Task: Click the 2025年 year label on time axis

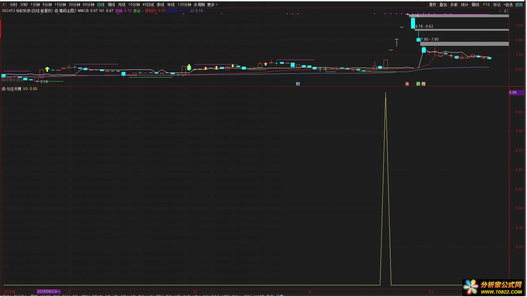Action: 10,292
